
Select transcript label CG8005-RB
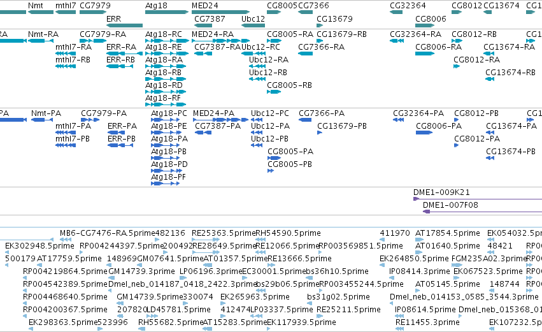(290, 85)
